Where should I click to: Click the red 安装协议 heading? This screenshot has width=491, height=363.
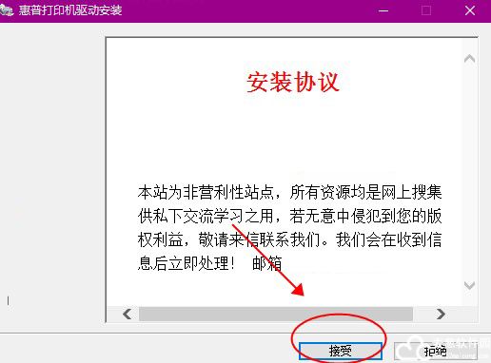click(293, 83)
